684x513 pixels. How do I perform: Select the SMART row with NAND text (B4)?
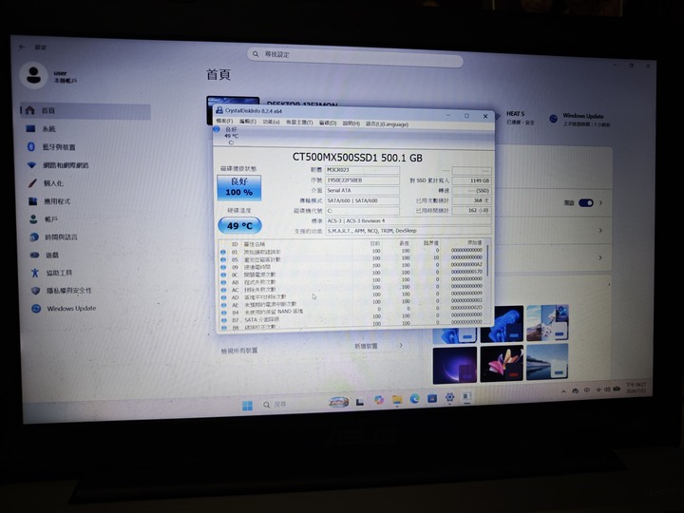point(352,312)
